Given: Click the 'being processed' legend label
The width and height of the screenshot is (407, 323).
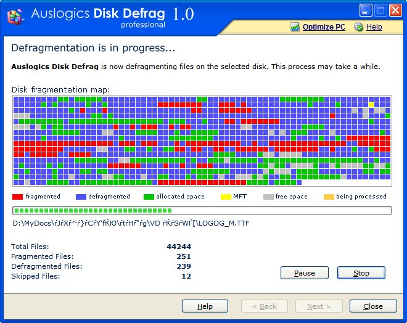Looking at the screenshot, I should pos(361,197).
